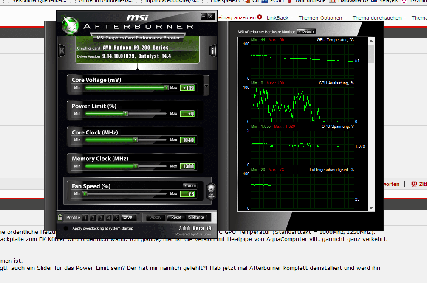Click the GPU Auslastung graph
Viewport: 427px width, 283px height.
coord(302,104)
